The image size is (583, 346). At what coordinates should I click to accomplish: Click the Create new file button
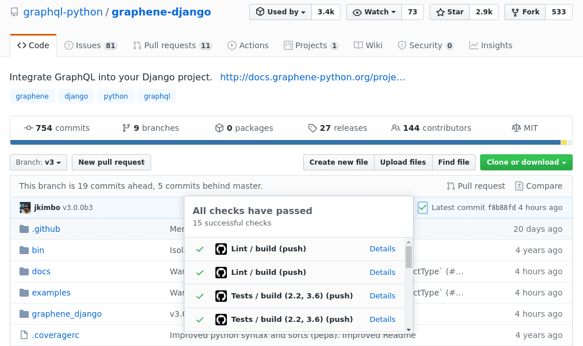click(338, 162)
